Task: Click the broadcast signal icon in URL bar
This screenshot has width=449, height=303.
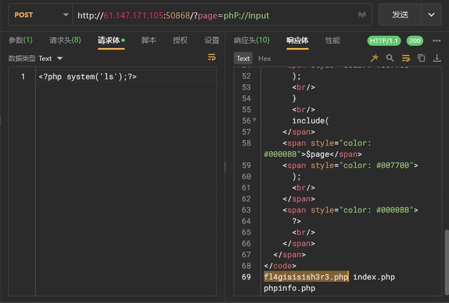Action: (362, 15)
